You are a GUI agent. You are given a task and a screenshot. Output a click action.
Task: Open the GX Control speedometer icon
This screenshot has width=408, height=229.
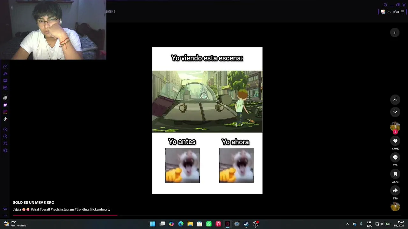[5, 67]
